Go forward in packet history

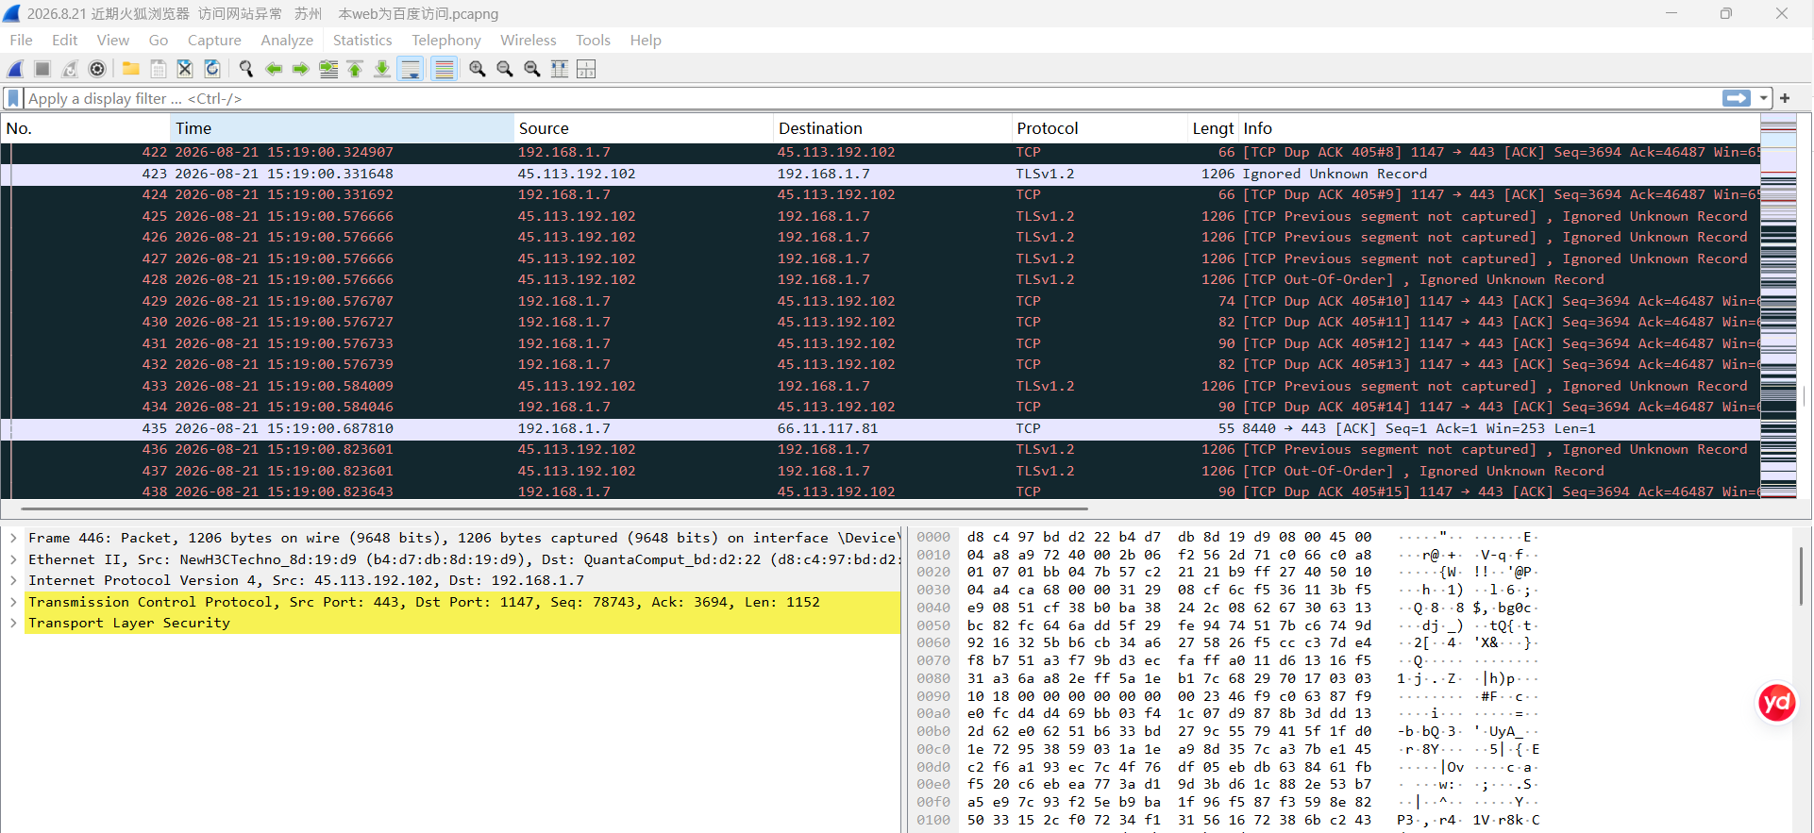click(301, 69)
